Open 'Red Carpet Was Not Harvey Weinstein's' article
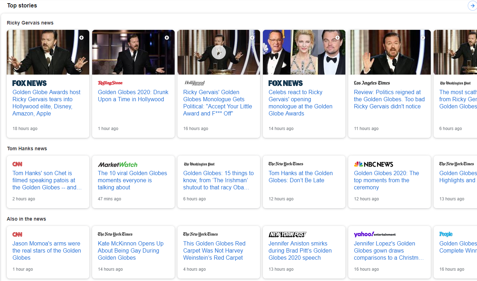The width and height of the screenshot is (477, 281). point(214,251)
